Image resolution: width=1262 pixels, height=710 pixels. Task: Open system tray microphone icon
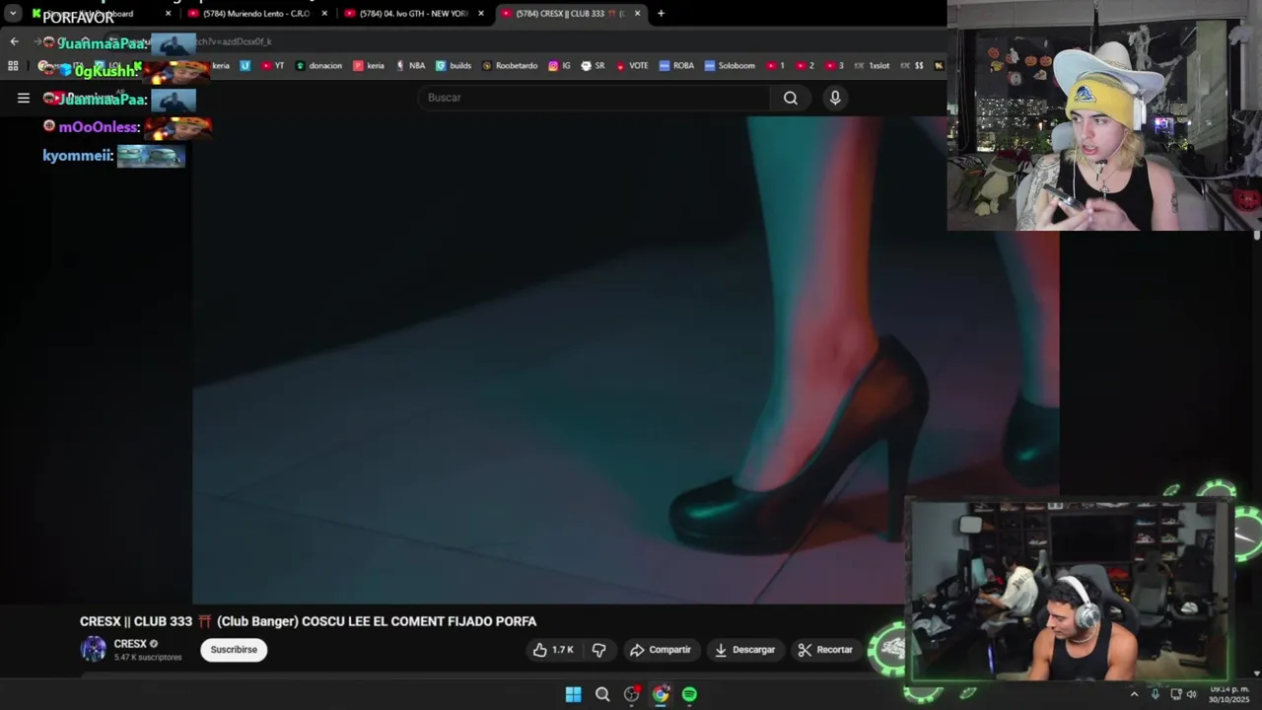[1156, 694]
